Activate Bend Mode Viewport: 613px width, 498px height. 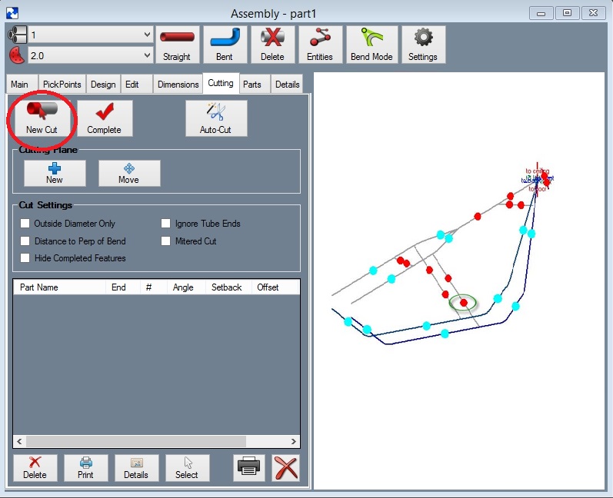371,45
